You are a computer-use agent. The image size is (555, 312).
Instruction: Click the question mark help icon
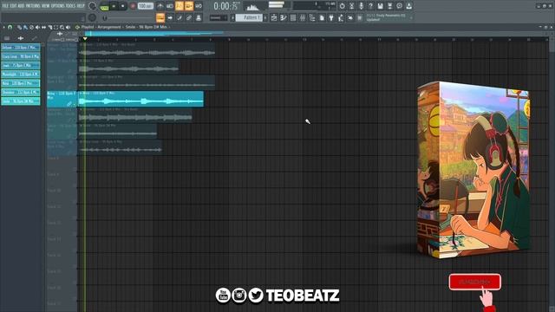(x=370, y=6)
